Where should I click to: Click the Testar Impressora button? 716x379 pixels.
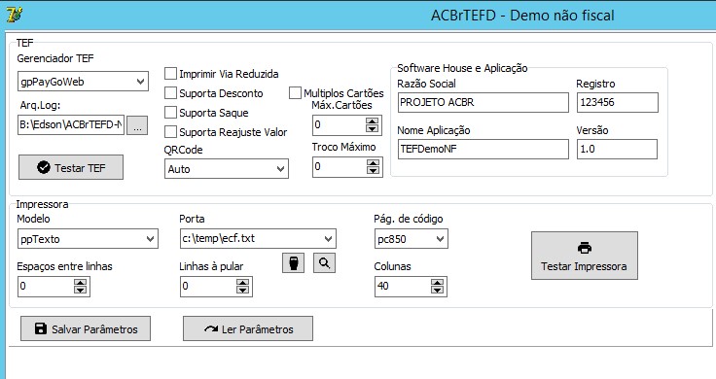585,256
